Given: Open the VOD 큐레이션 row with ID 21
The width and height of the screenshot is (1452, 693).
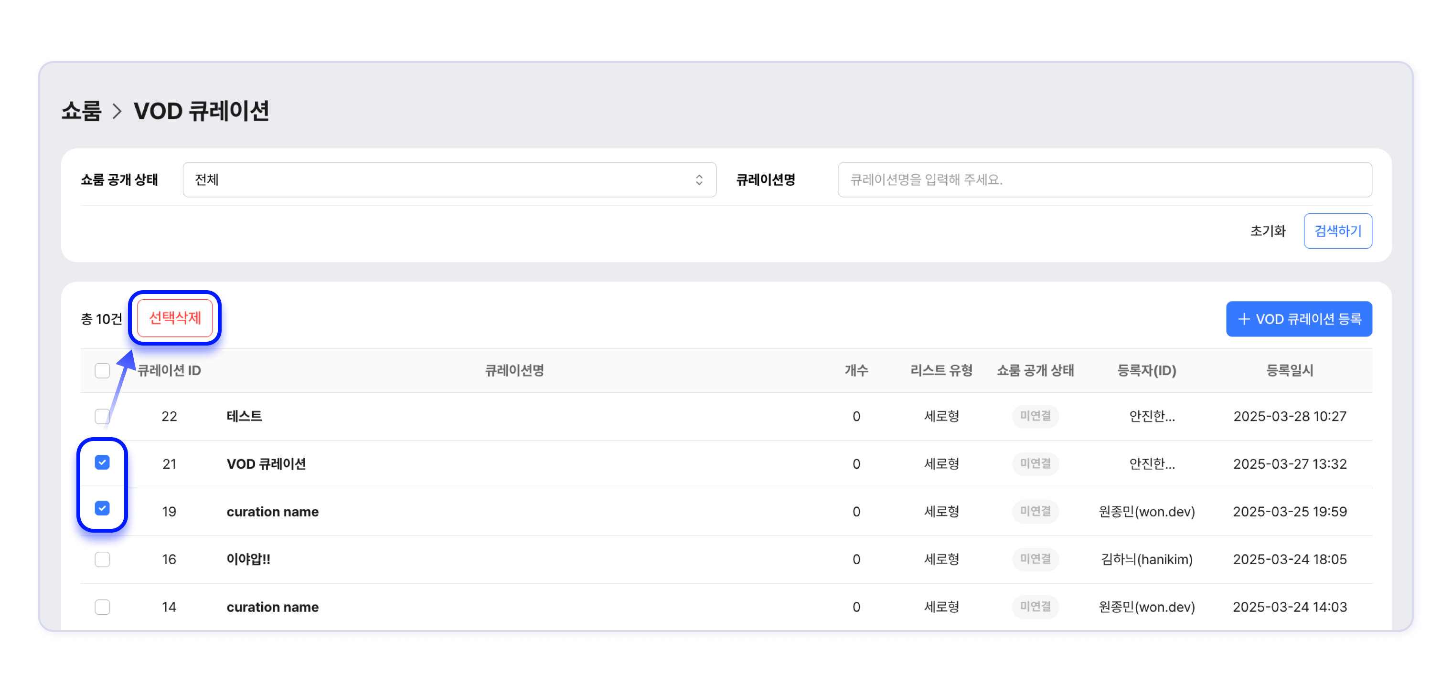Looking at the screenshot, I should [266, 464].
